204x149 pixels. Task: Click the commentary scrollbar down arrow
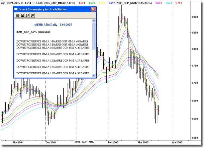(x=94, y=75)
